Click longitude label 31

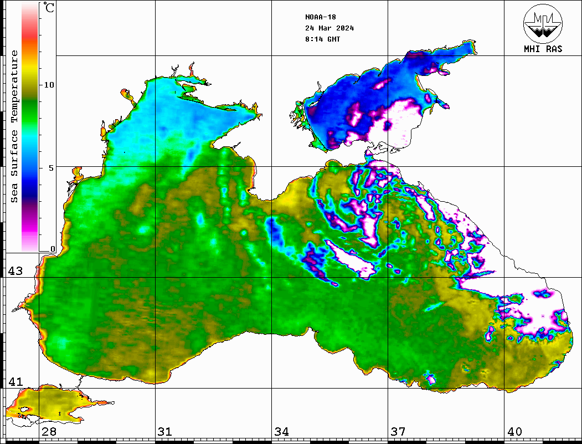click(165, 431)
